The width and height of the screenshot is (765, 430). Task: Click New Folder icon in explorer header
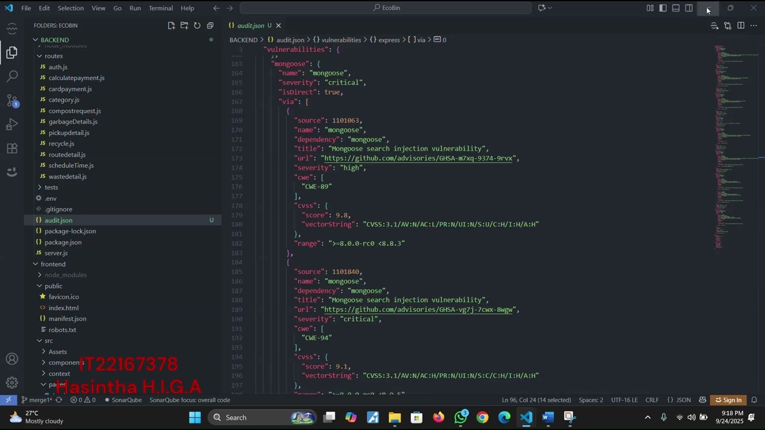(184, 26)
